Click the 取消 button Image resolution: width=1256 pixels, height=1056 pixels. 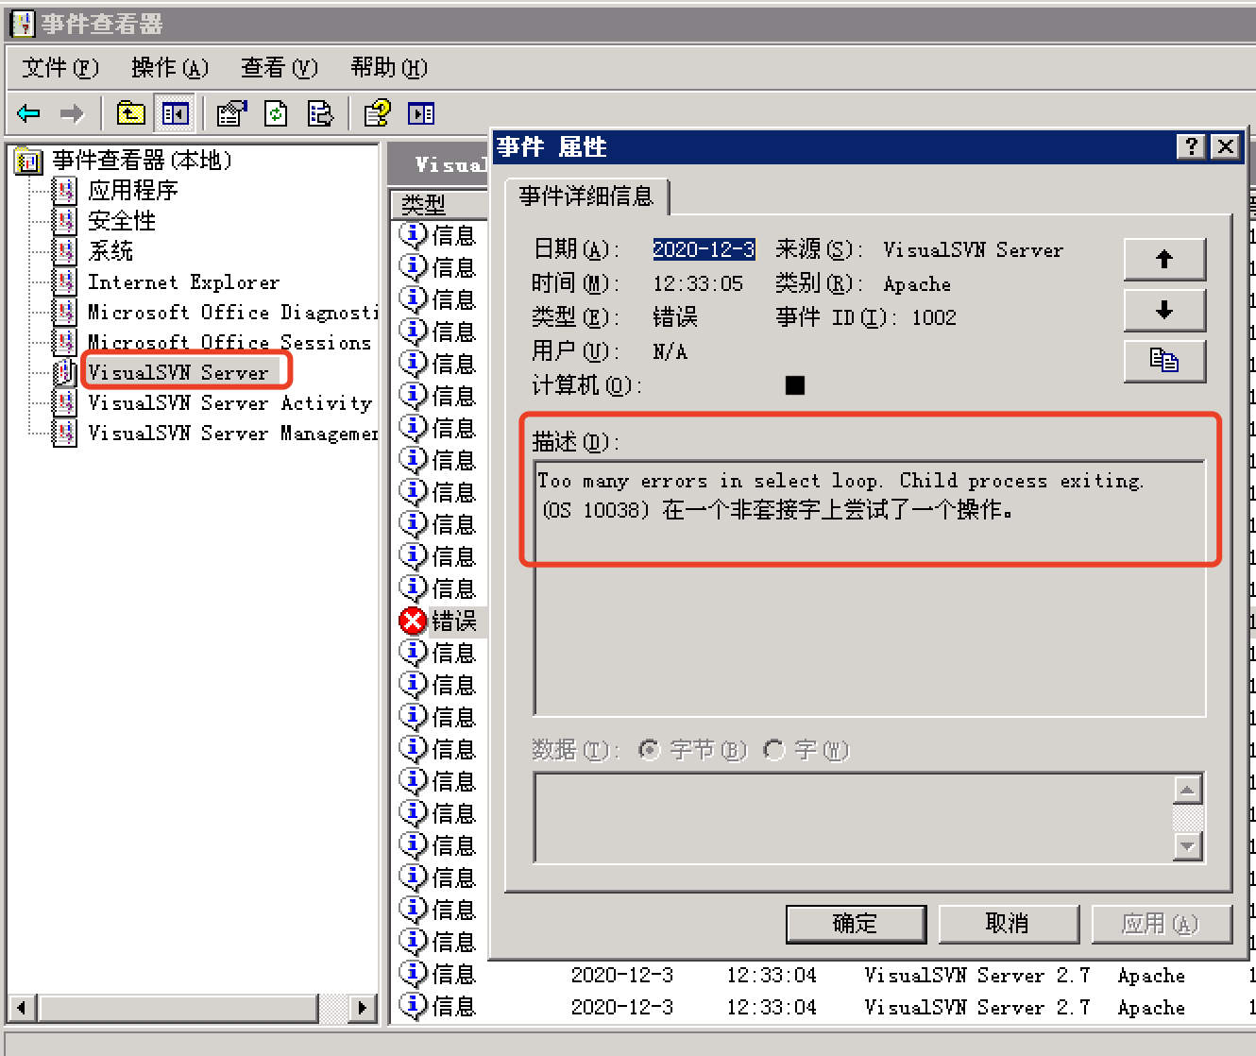click(x=1008, y=924)
